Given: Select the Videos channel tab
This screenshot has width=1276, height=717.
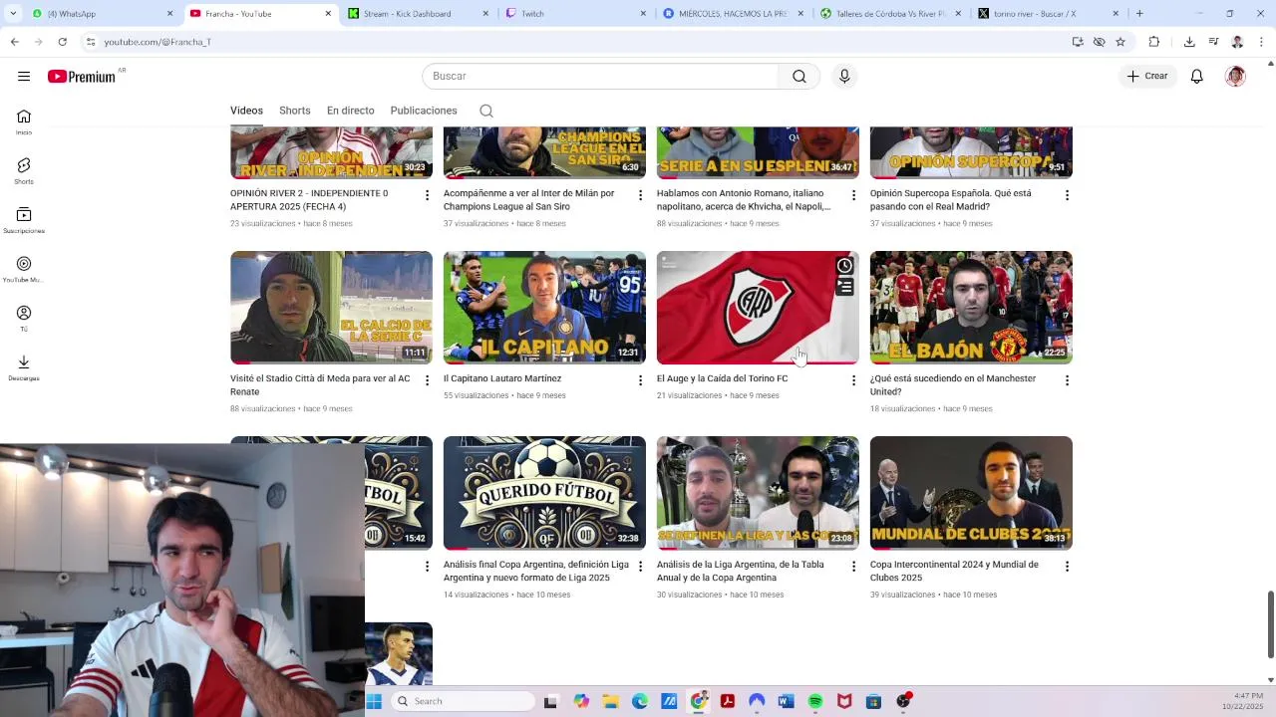Looking at the screenshot, I should [246, 111].
